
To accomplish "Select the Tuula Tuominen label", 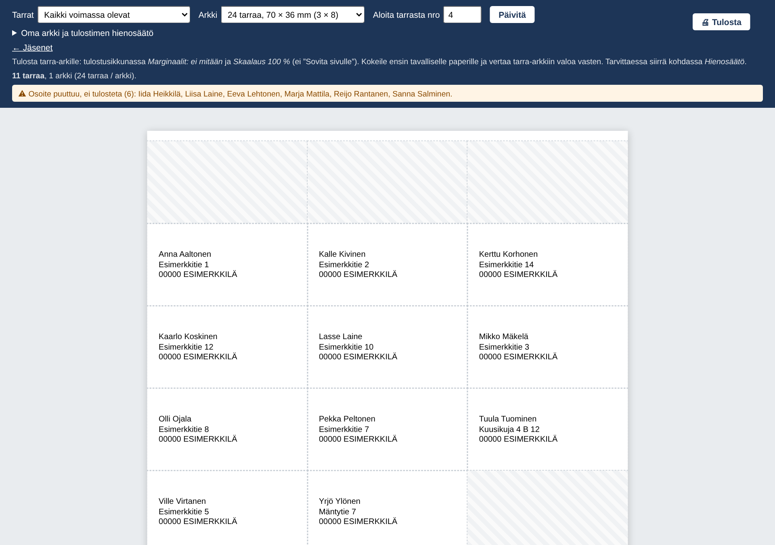I will [x=547, y=429].
